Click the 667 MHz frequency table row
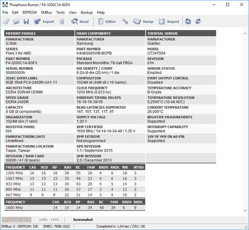This screenshot has width=249, height=230. click(x=75, y=195)
